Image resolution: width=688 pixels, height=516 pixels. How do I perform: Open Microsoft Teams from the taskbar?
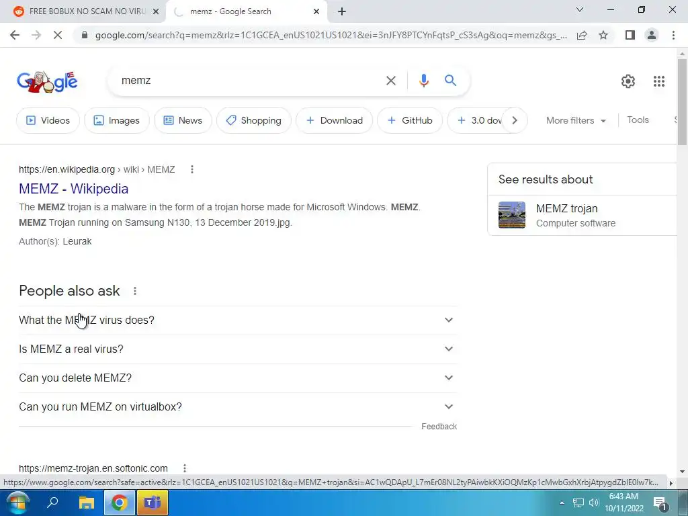(x=153, y=503)
